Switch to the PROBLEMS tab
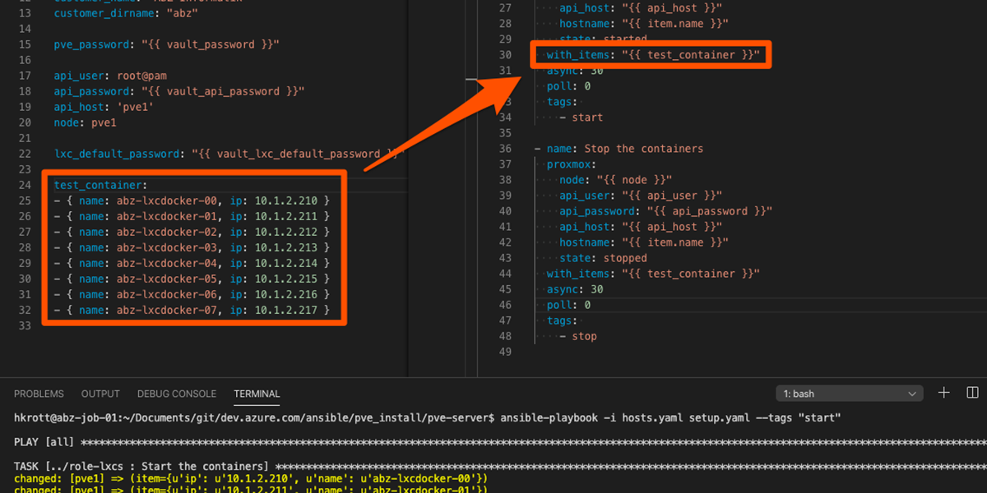This screenshot has width=987, height=493. point(39,394)
